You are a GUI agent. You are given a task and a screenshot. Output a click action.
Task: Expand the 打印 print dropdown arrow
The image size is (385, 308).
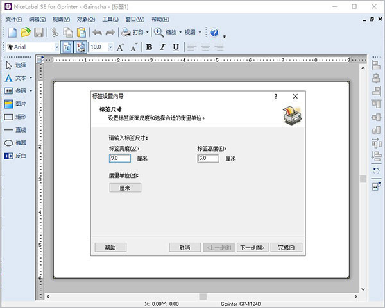click(x=148, y=32)
